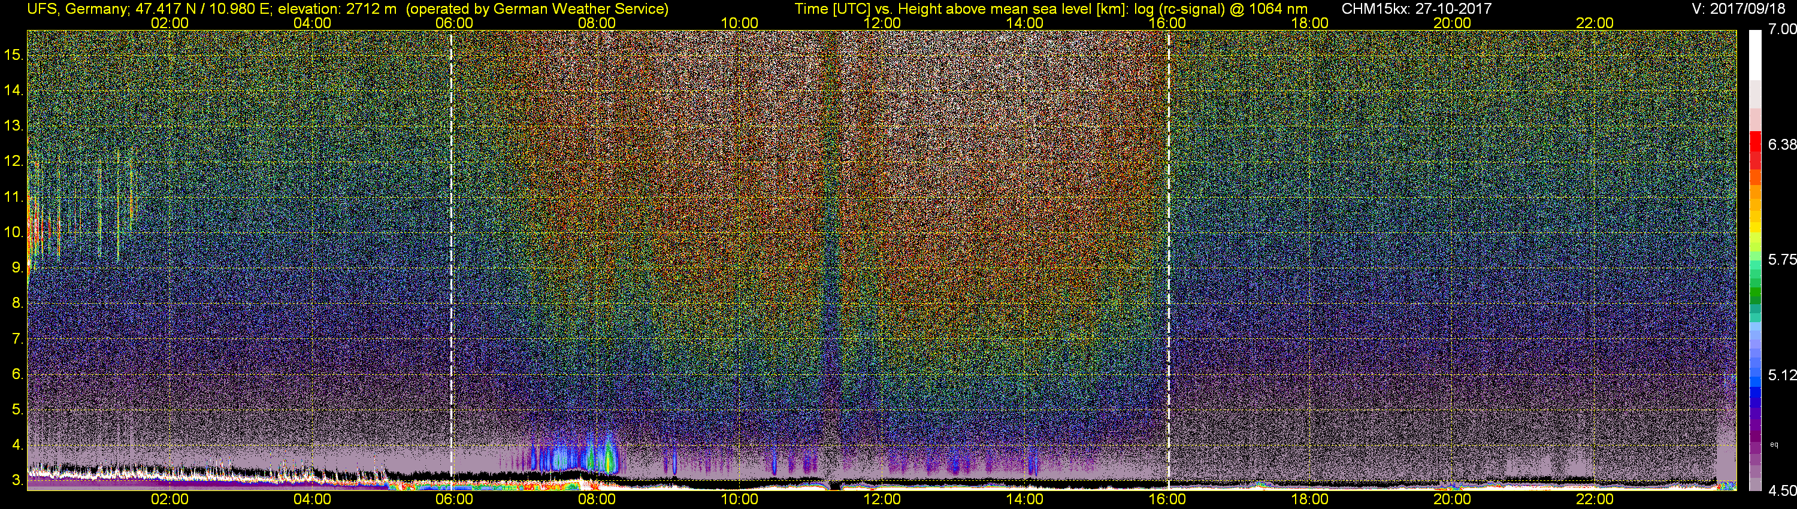
Task: Click the 'log (rc-signal) @ 1064 nm' title
Action: coord(1220,8)
